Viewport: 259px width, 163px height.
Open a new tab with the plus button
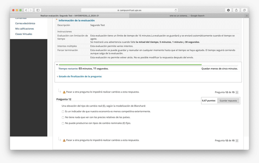click(247, 16)
